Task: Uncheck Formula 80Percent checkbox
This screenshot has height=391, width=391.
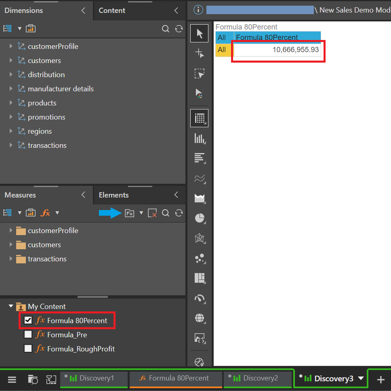Action: tap(28, 320)
